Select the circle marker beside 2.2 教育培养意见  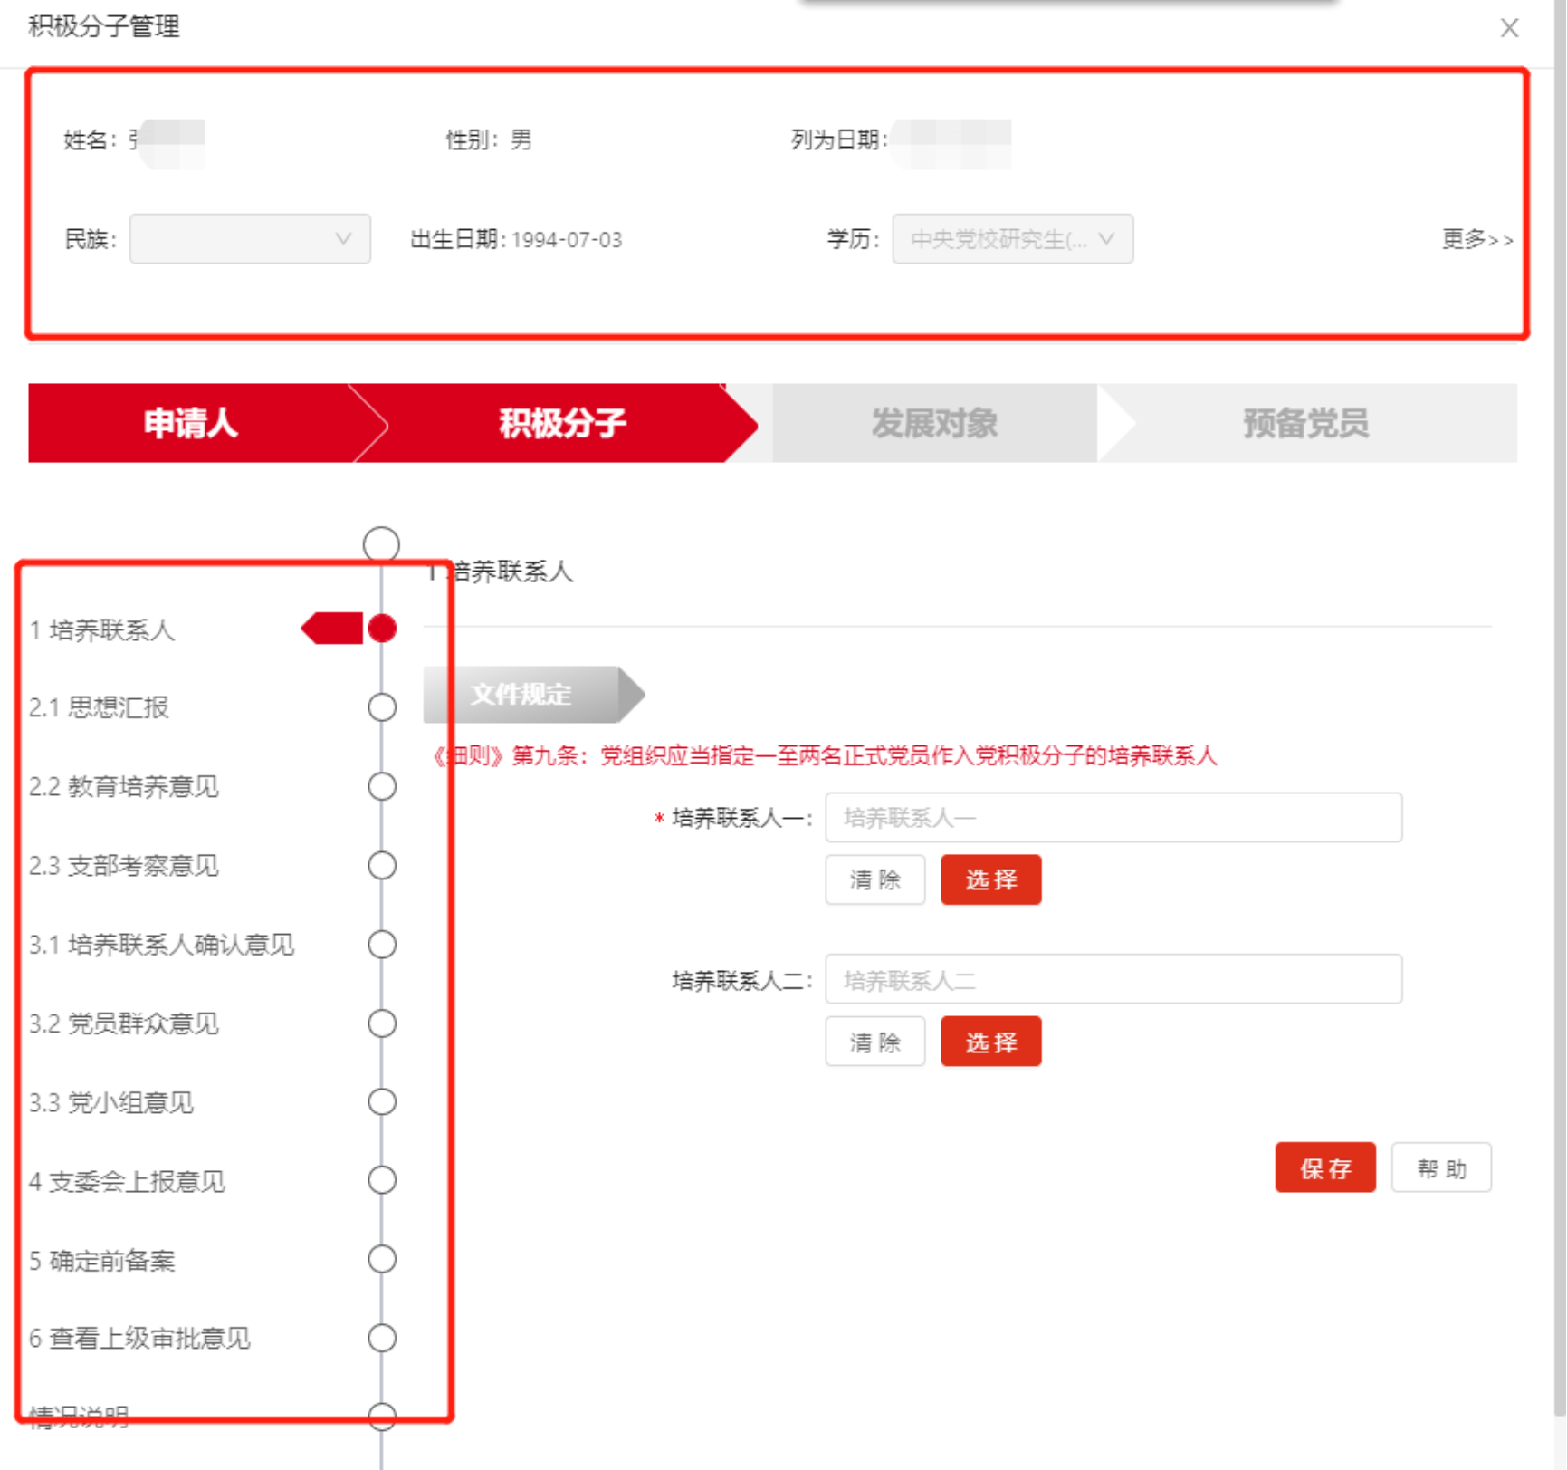[382, 786]
